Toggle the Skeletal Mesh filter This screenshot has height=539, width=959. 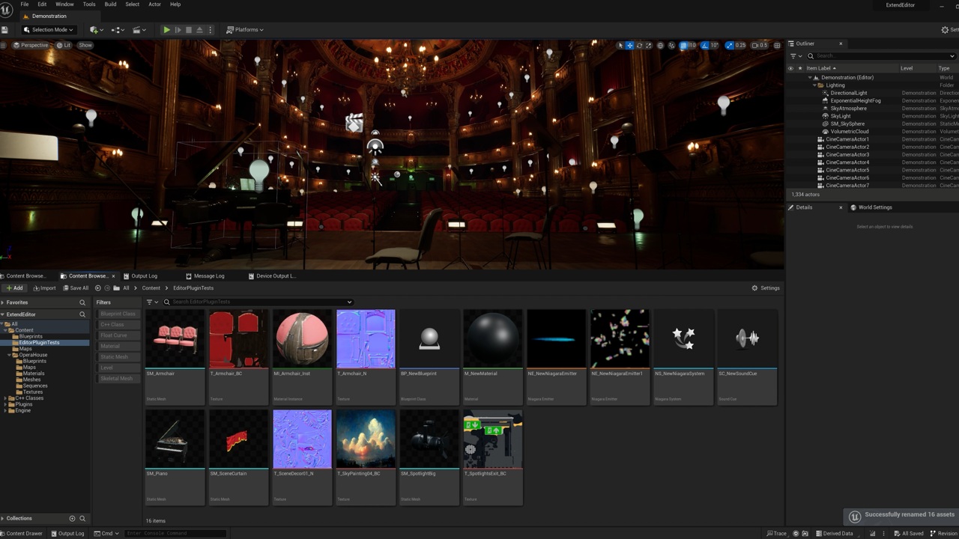tap(118, 378)
